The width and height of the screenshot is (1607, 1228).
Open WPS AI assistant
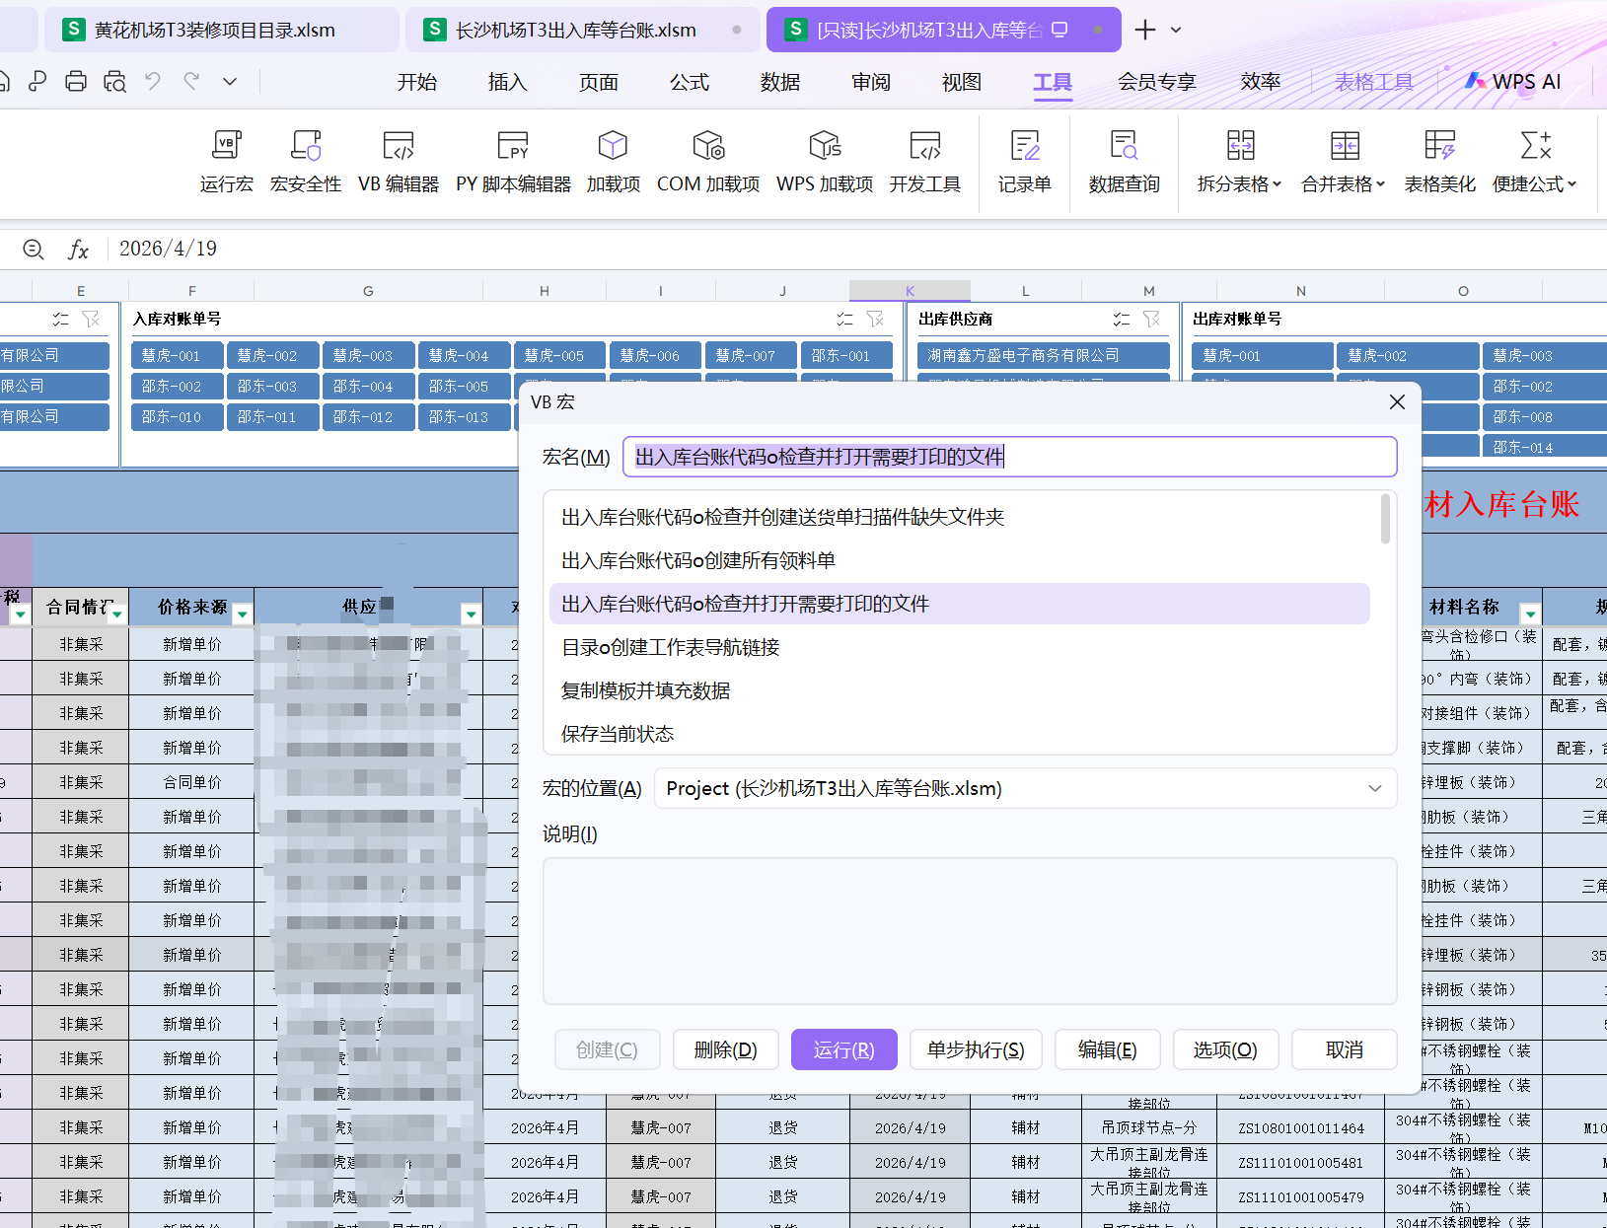(x=1513, y=82)
